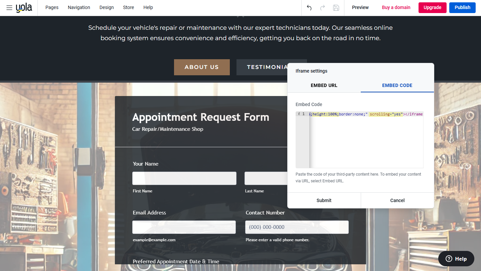The image size is (481, 271).
Task: Open the hamburger menu
Action: pos(9,7)
